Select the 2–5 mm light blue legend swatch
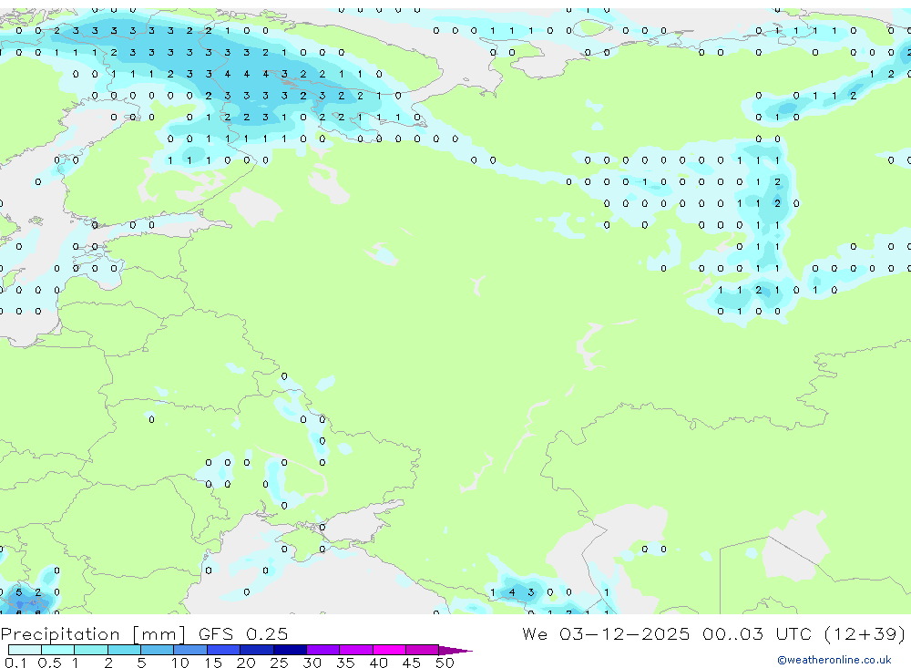 pos(124,650)
